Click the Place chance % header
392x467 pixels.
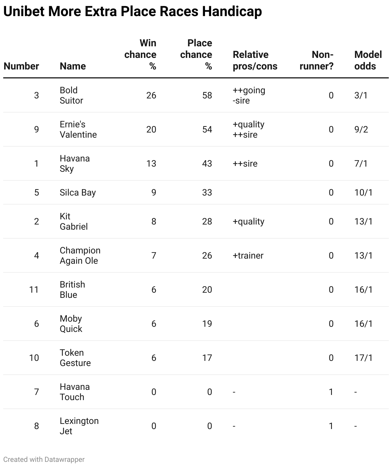pos(196,54)
